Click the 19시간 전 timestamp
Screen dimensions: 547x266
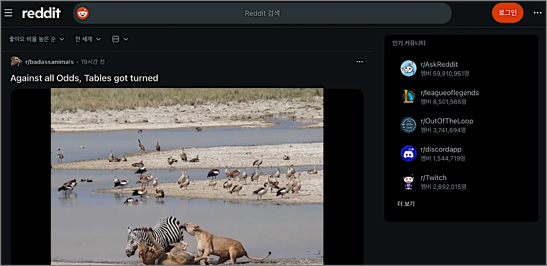(x=93, y=62)
